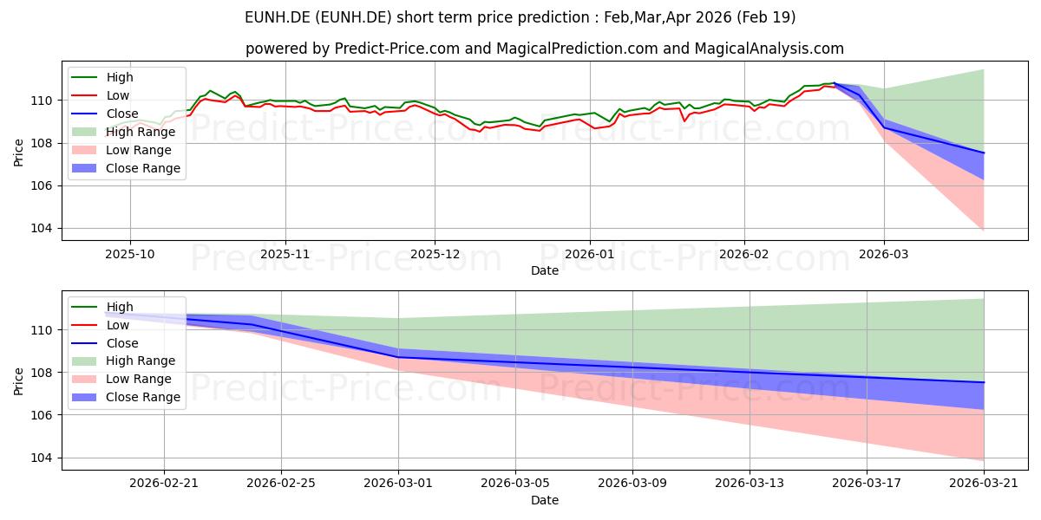Click the green High line swatch in top legend
This screenshot has width=1041, height=520.
pos(86,78)
